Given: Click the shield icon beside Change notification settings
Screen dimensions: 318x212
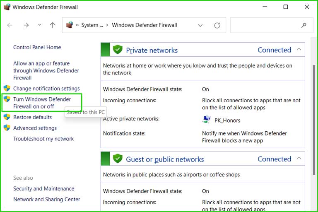Looking at the screenshot, I should 7,88.
